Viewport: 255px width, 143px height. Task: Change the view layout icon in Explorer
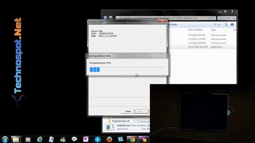tap(215, 24)
